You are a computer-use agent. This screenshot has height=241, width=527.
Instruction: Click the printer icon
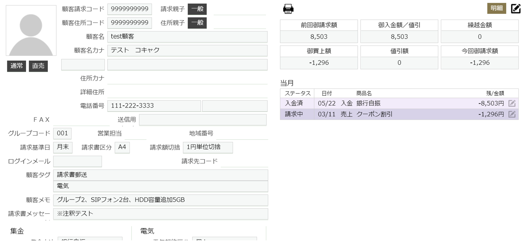click(x=288, y=9)
